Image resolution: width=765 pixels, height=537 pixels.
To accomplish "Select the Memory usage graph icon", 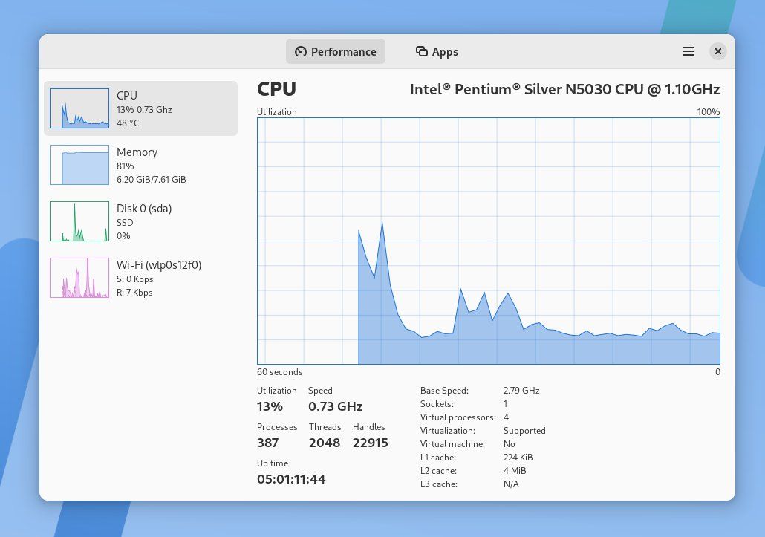I will pyautogui.click(x=79, y=164).
